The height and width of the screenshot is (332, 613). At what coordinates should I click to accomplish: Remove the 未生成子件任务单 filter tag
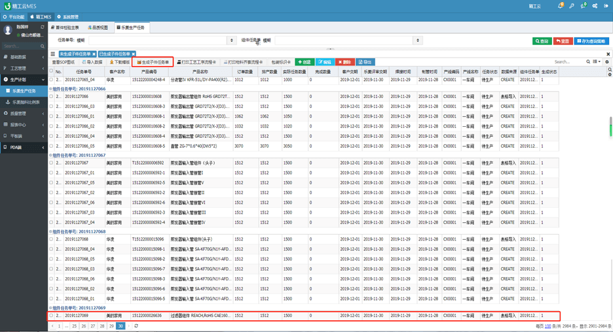point(94,54)
